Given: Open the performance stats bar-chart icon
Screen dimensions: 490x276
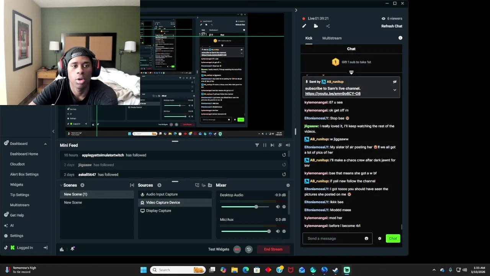Looking at the screenshot, I should coord(62,249).
